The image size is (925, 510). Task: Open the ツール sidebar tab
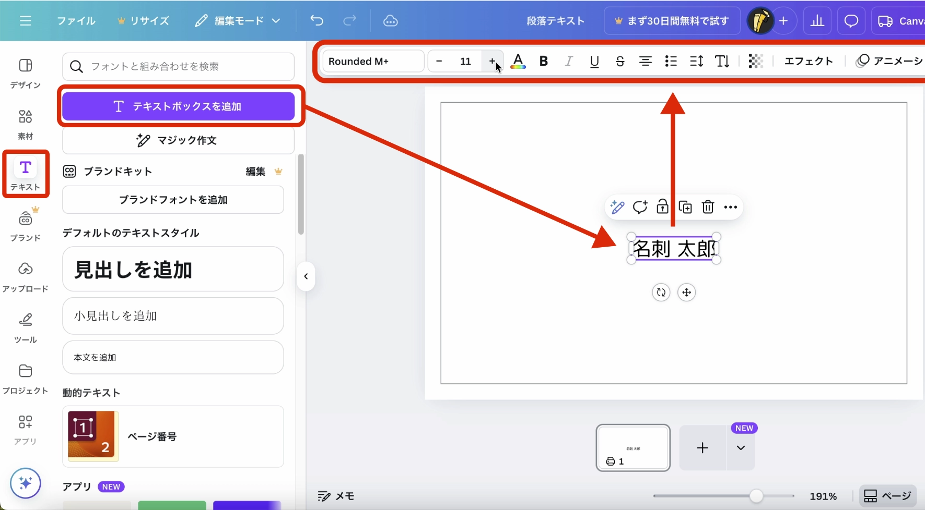[x=25, y=328]
